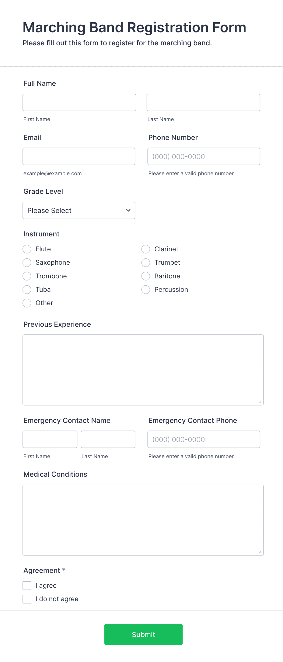Click the Last Name field under Full Name

(203, 102)
